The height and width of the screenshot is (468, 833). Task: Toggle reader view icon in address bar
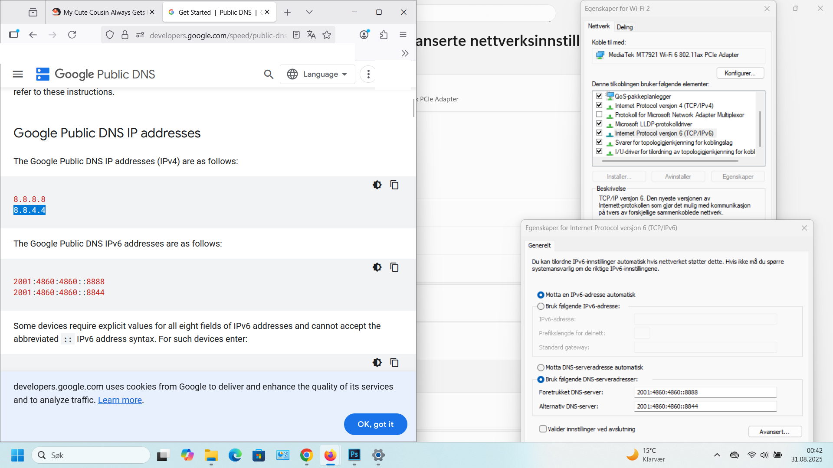click(x=296, y=35)
